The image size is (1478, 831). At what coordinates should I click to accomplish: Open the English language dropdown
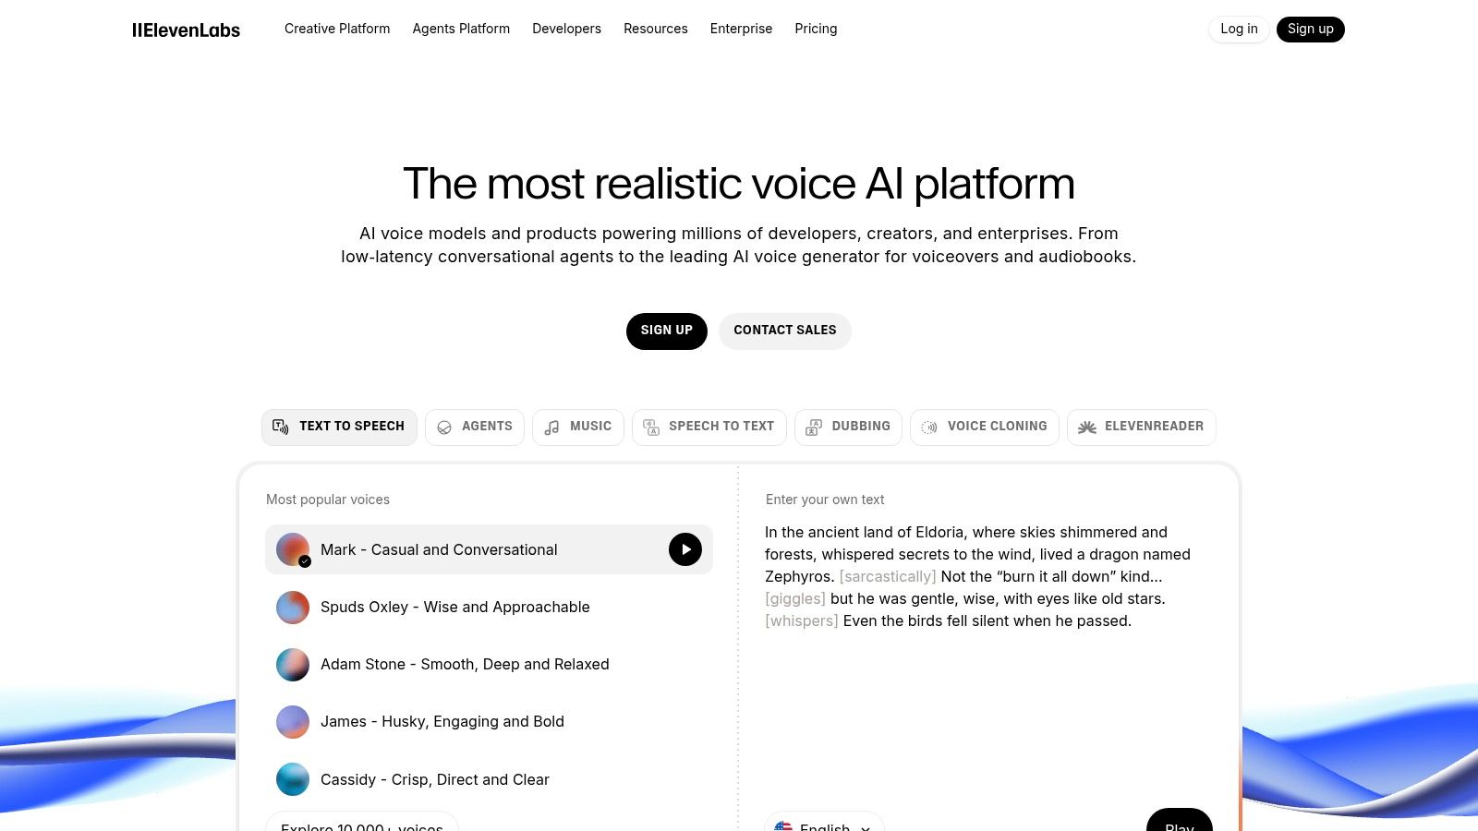click(x=824, y=827)
